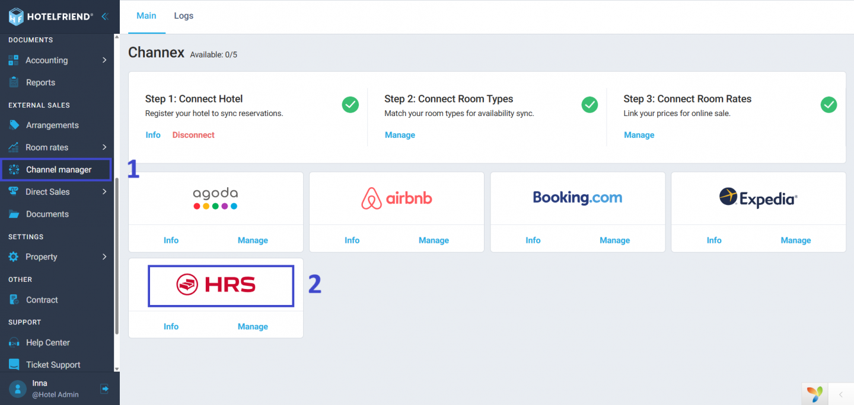This screenshot has width=854, height=405.
Task: Click the Expedia logo
Action: (759, 198)
